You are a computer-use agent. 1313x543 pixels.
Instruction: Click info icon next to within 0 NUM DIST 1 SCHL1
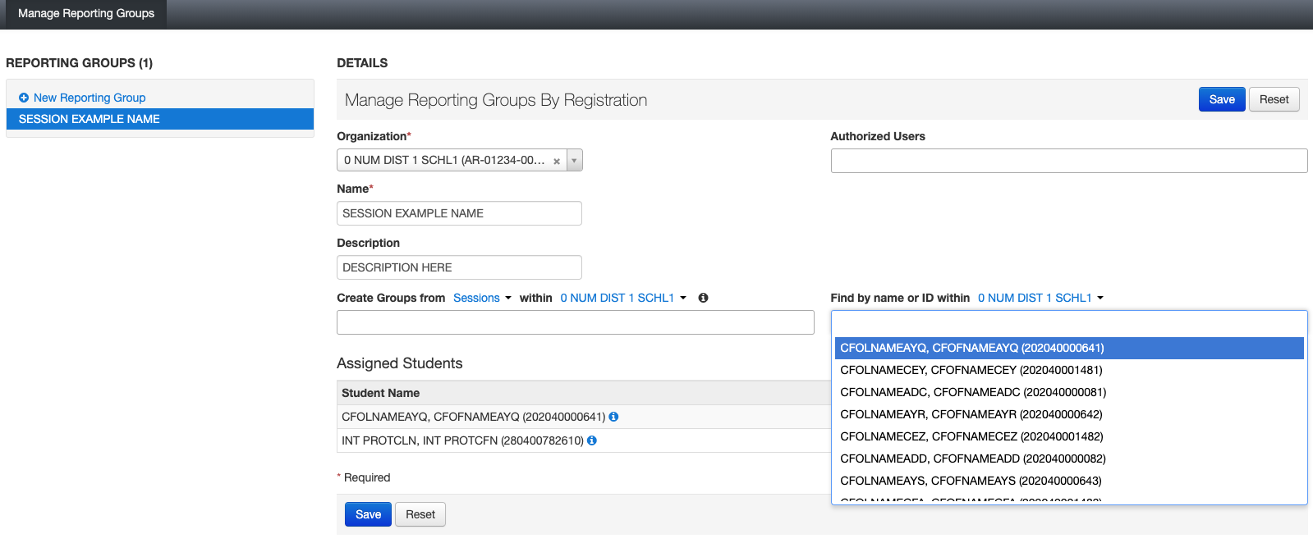pyautogui.click(x=703, y=298)
